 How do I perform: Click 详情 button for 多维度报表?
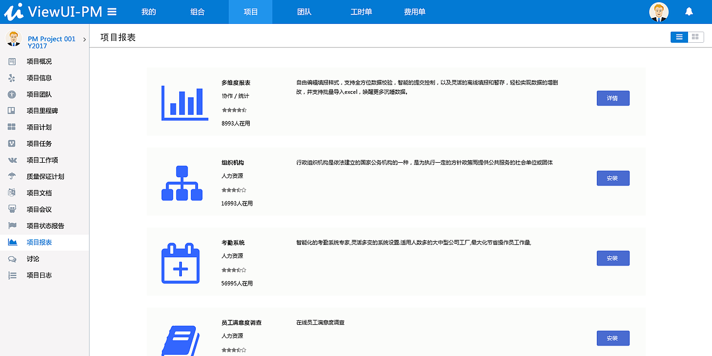tap(613, 98)
